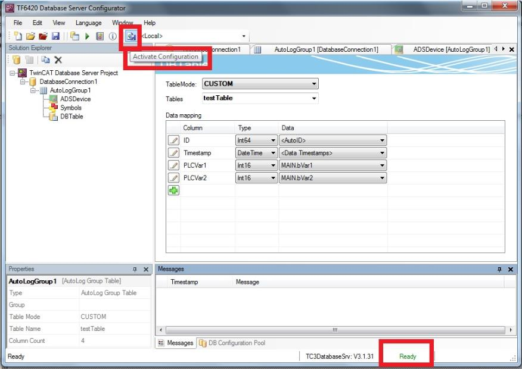
Task: Open the Int16 type dropdown for PLCVar2
Action: [x=273, y=178]
